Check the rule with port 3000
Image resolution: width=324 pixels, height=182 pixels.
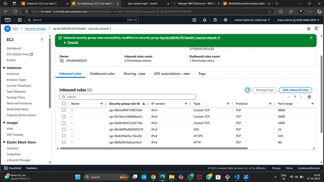(64, 116)
